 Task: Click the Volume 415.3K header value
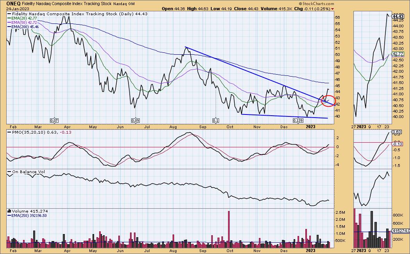point(276,9)
